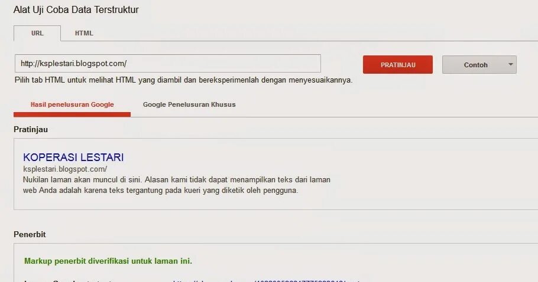Click the Penerbit section heading
538x282 pixels.
click(30, 234)
